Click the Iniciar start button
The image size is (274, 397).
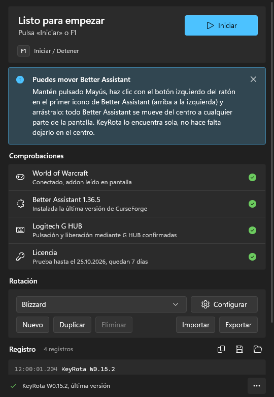coord(221,25)
